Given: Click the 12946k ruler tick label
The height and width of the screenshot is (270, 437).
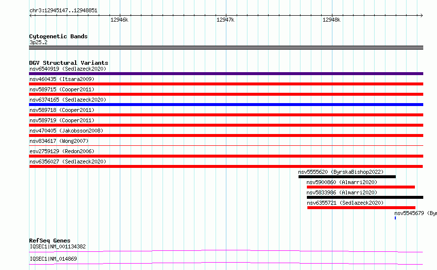Looking at the screenshot, I should pos(119,20).
